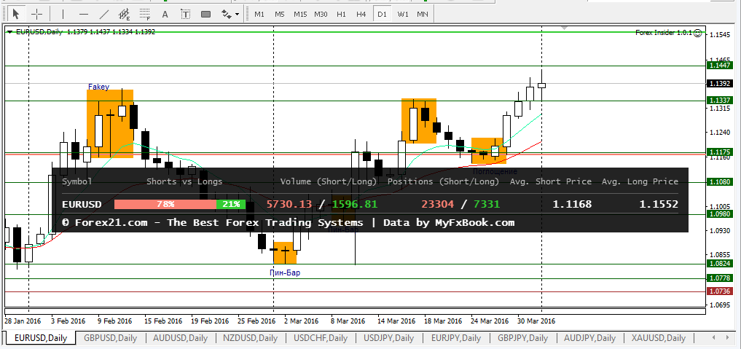
Task: Click the EURUSD,Daily chart title triangle
Action: coord(9,32)
